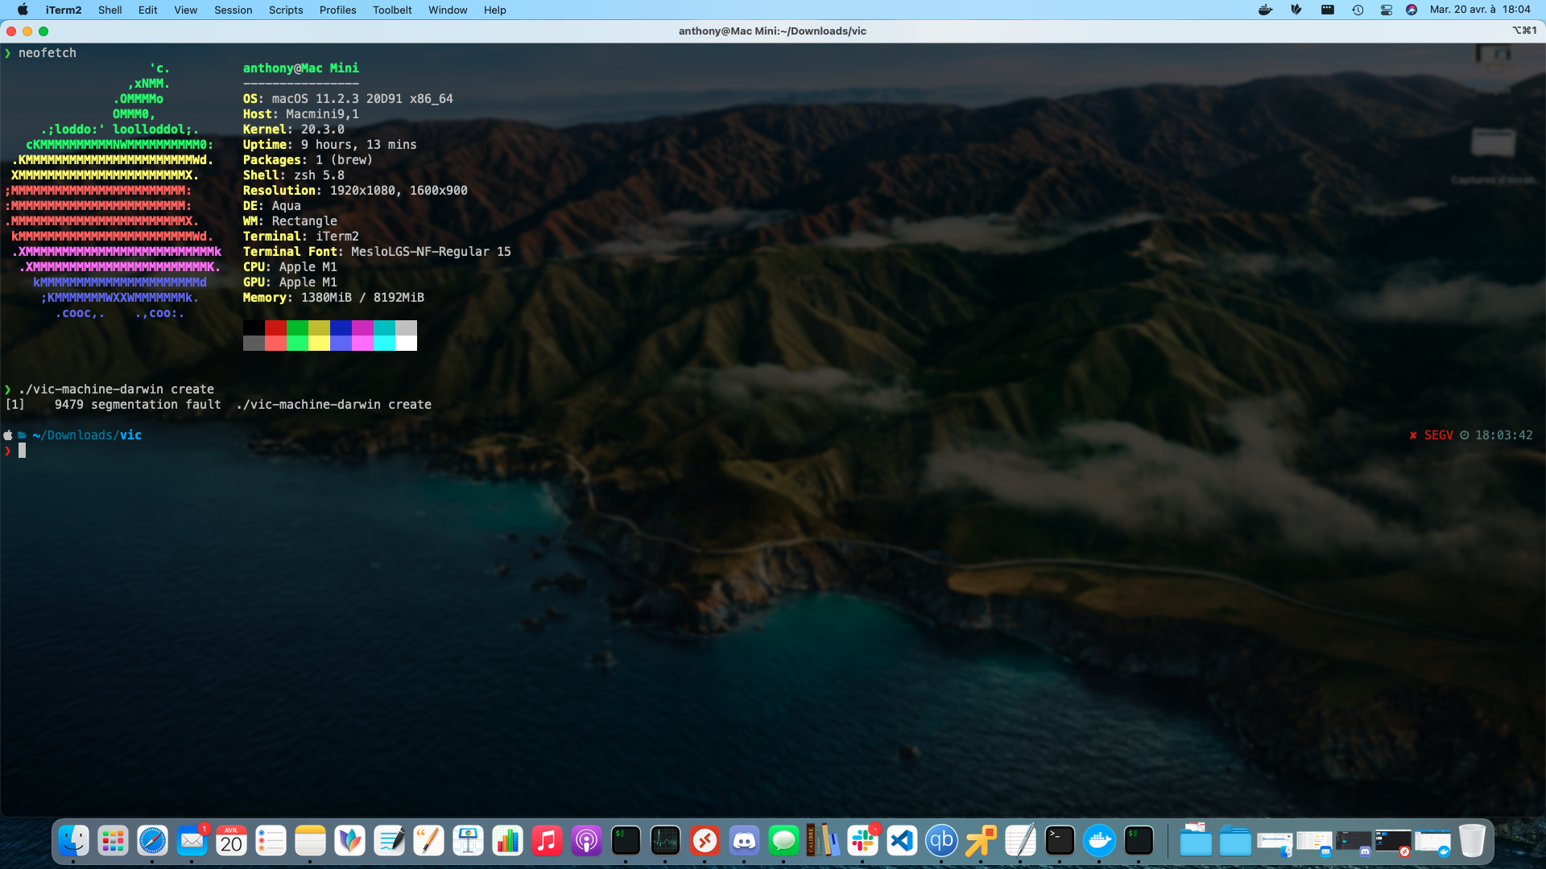Image resolution: width=1546 pixels, height=869 pixels.
Task: Open Activity Monitor from the Dock
Action: tap(665, 841)
